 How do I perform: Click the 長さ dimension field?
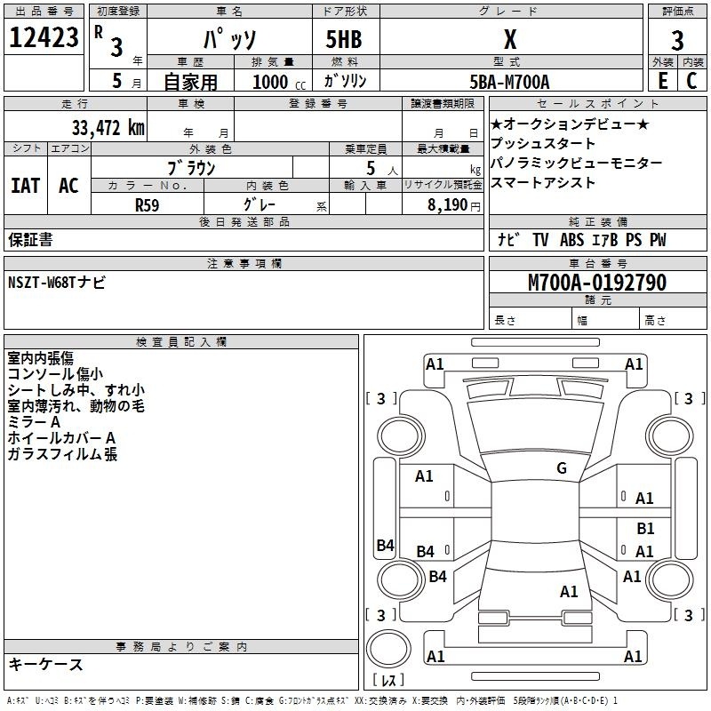tap(531, 318)
